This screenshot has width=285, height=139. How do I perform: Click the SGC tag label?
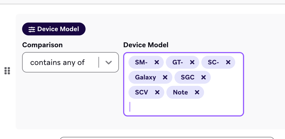pos(188,77)
